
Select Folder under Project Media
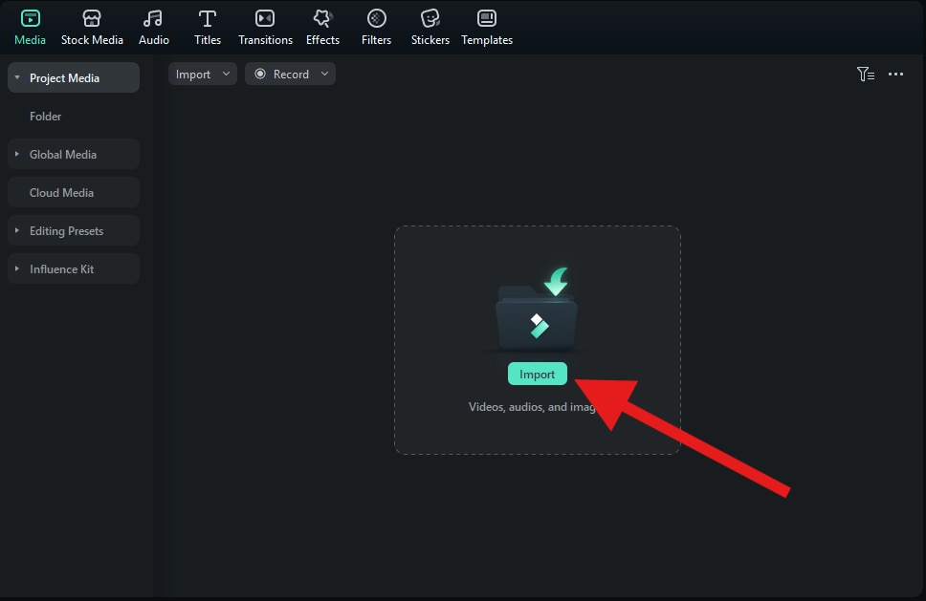[x=46, y=116]
